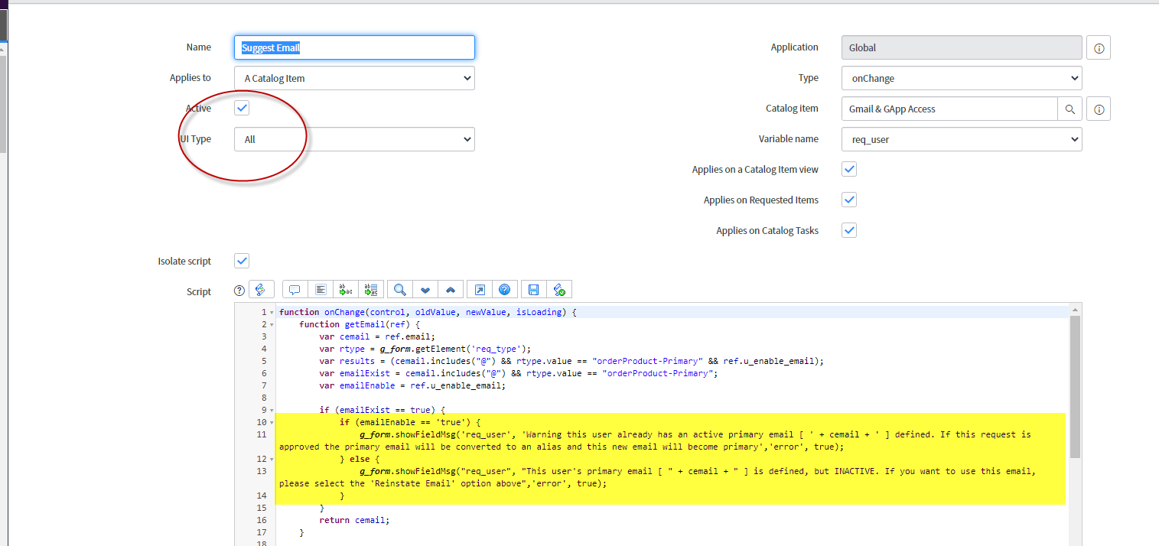Click the script editor vertical scrollbar
1159x546 pixels.
(1075, 382)
